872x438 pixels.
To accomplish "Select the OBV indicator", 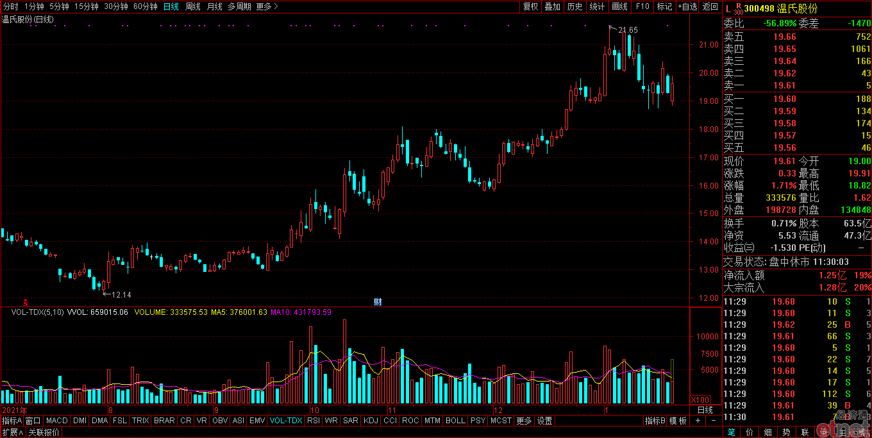I will [x=220, y=421].
